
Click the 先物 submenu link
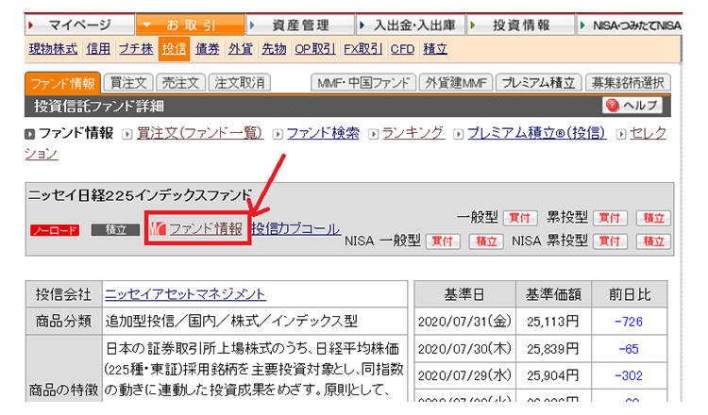point(274,49)
